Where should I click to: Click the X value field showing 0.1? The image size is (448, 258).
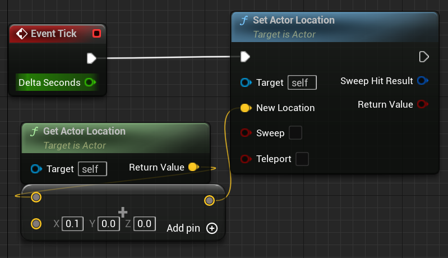pos(72,224)
